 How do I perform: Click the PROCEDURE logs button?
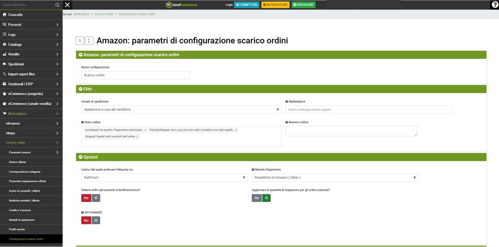tap(303, 5)
